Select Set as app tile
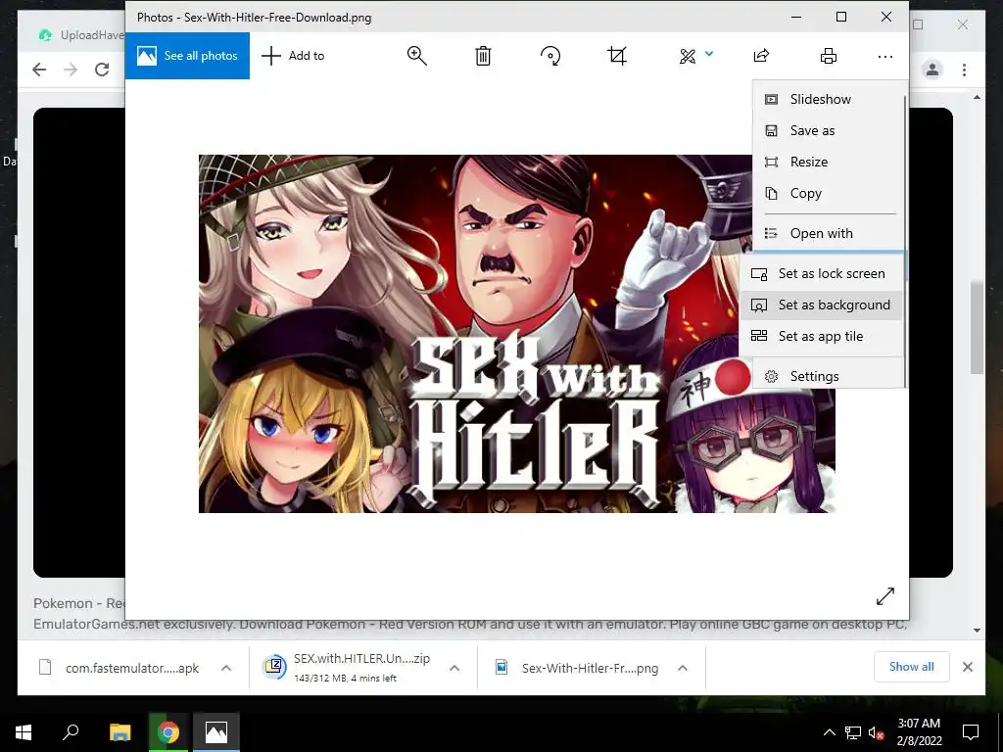 click(x=822, y=337)
